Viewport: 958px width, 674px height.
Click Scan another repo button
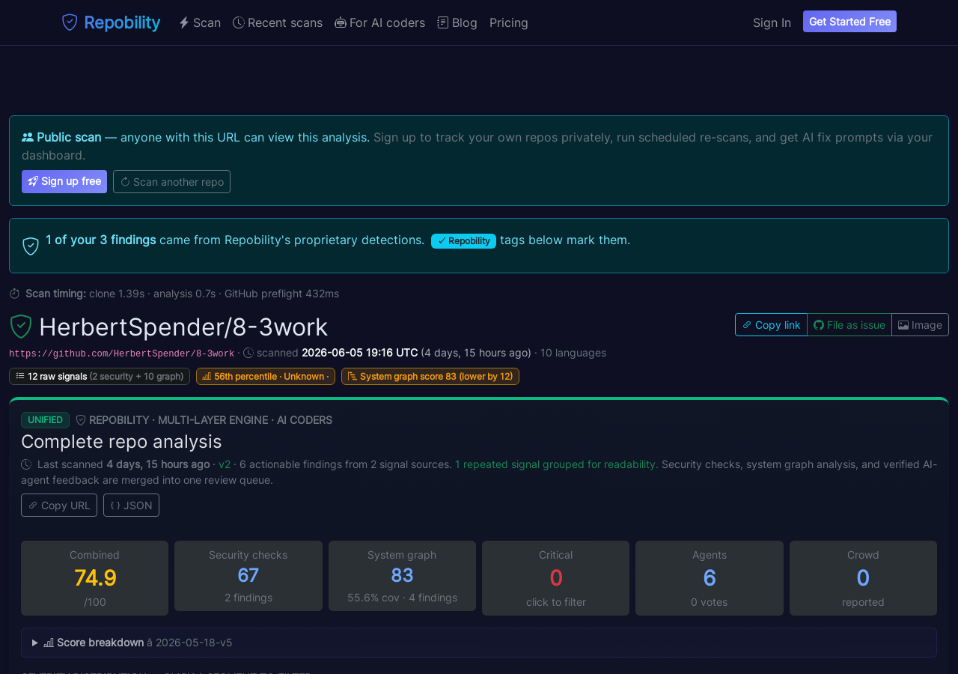(171, 181)
